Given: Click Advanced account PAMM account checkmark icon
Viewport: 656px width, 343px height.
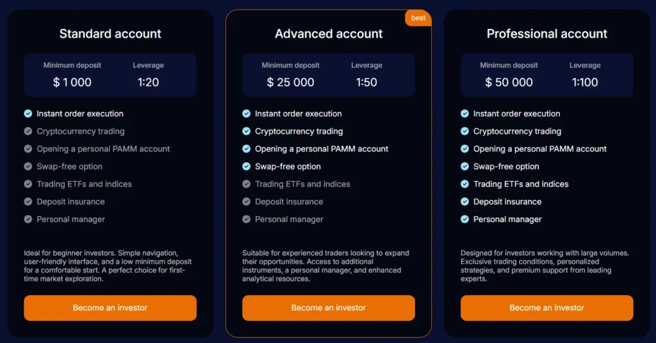Looking at the screenshot, I should pos(247,149).
